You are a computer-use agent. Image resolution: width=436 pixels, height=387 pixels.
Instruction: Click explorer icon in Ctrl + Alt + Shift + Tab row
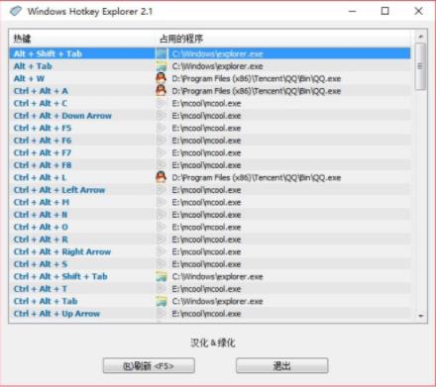tap(162, 276)
